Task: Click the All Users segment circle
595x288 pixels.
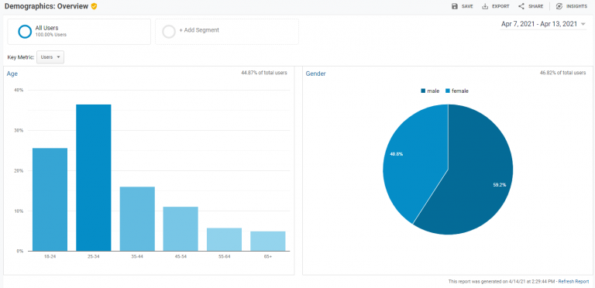Action: click(x=25, y=32)
